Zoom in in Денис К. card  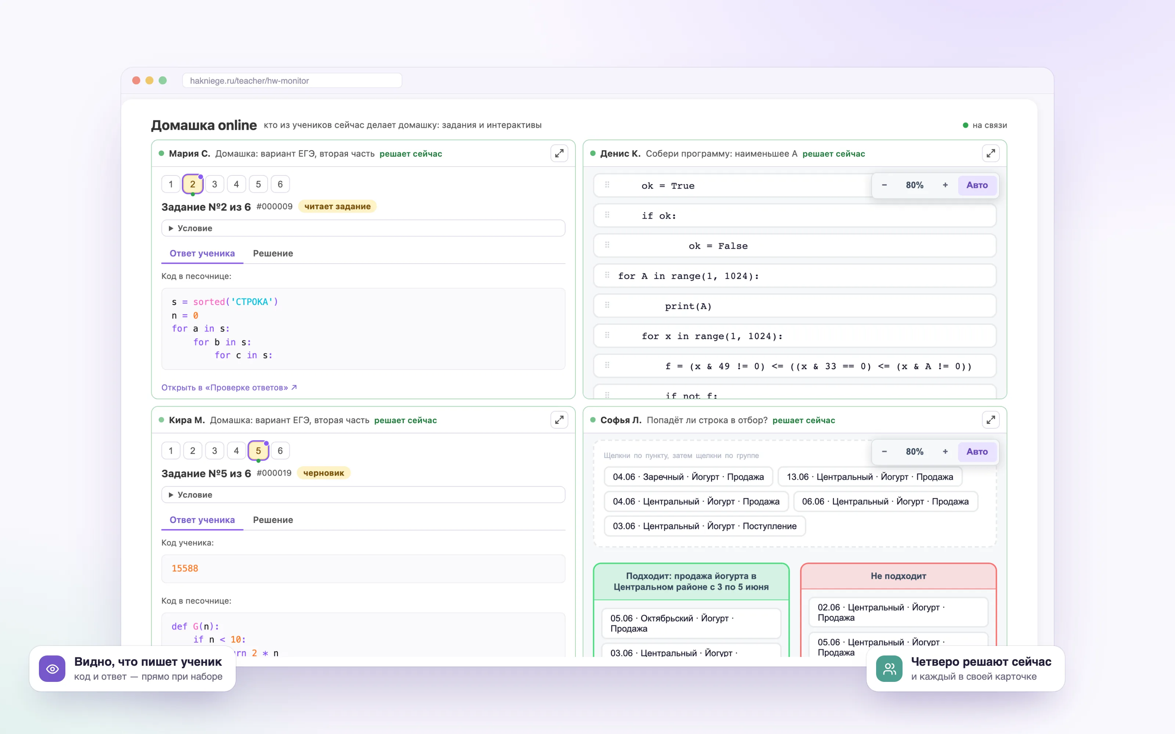pos(945,185)
